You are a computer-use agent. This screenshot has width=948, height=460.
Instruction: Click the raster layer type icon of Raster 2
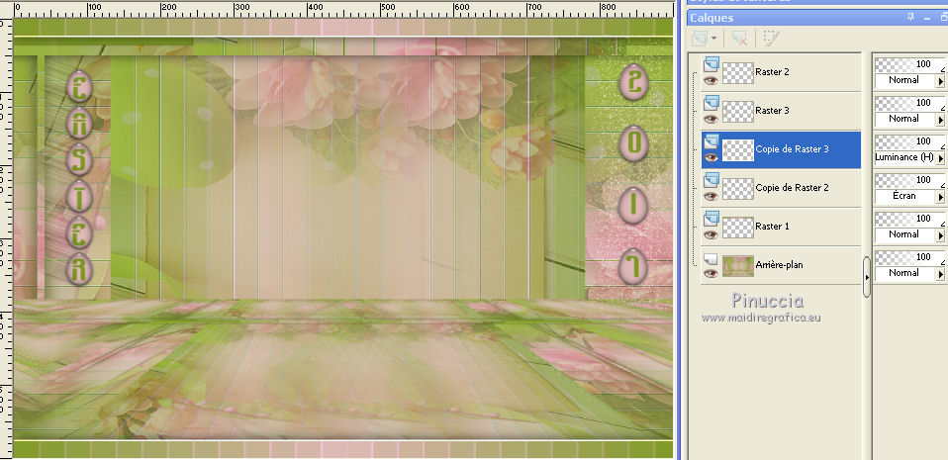tap(711, 63)
